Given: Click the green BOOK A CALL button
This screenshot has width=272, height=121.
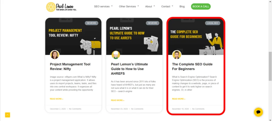Looking at the screenshot, I should click(201, 7).
